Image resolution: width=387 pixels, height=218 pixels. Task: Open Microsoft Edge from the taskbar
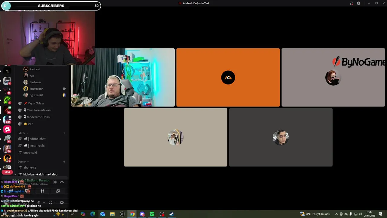[93, 214]
